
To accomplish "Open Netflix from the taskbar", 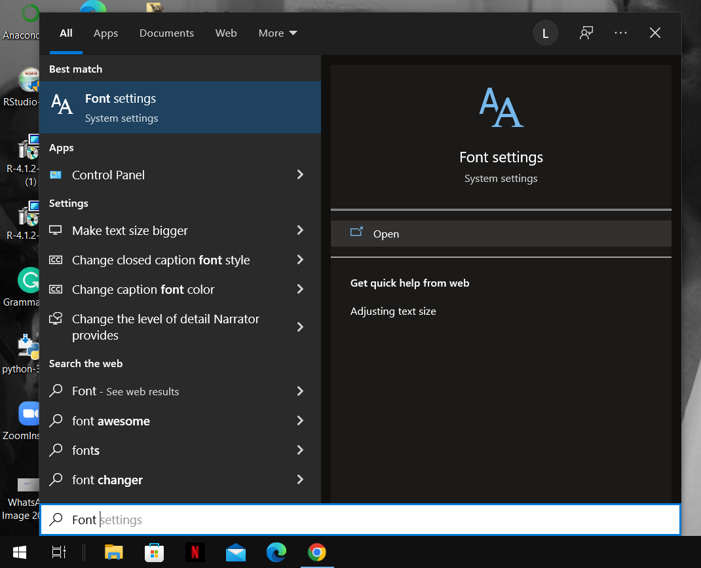I will (195, 553).
